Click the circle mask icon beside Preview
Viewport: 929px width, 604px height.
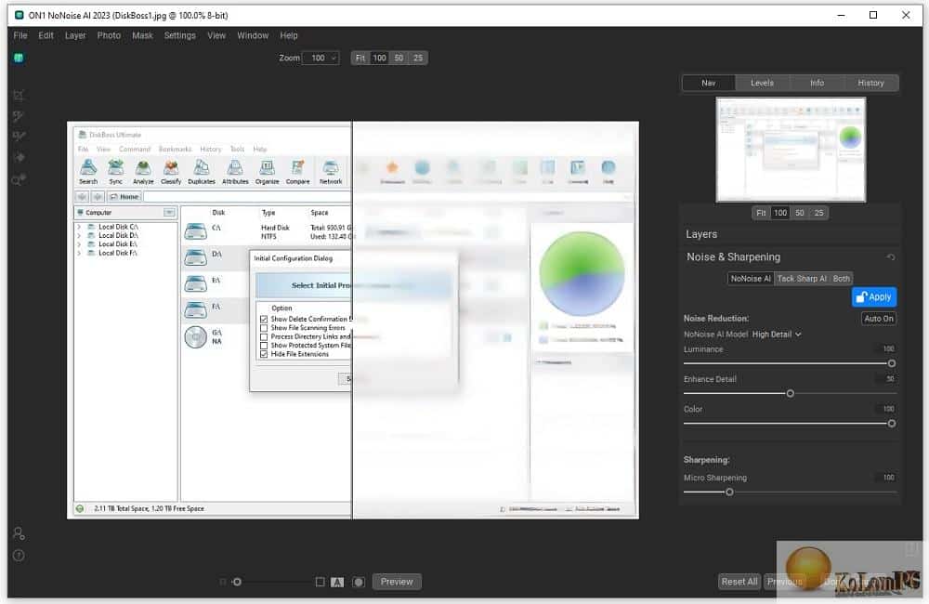coord(359,582)
